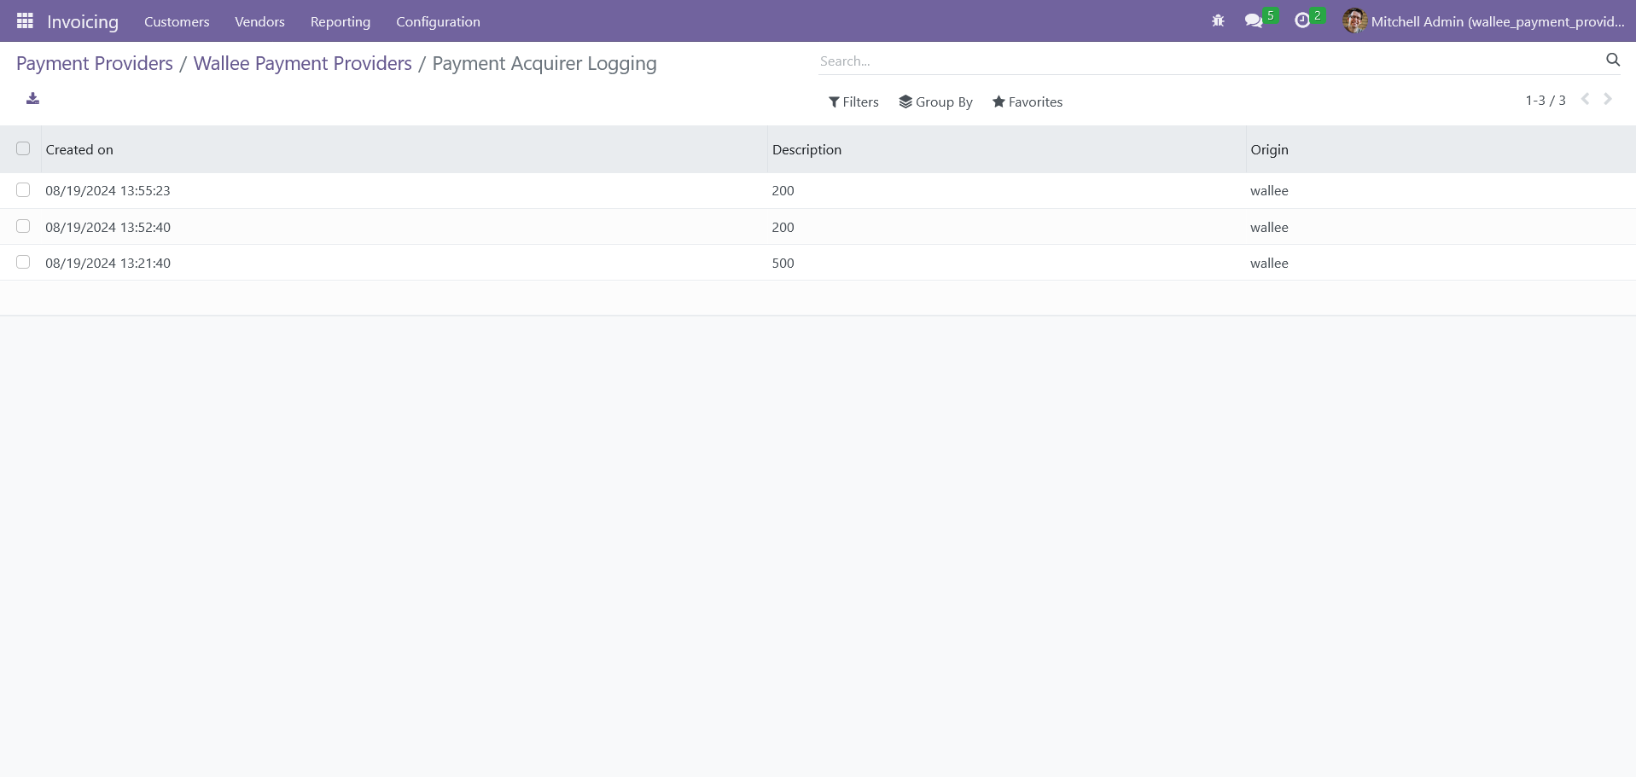The width and height of the screenshot is (1636, 777).
Task: Check the 13:55:23 log row checkbox
Action: 23,190
